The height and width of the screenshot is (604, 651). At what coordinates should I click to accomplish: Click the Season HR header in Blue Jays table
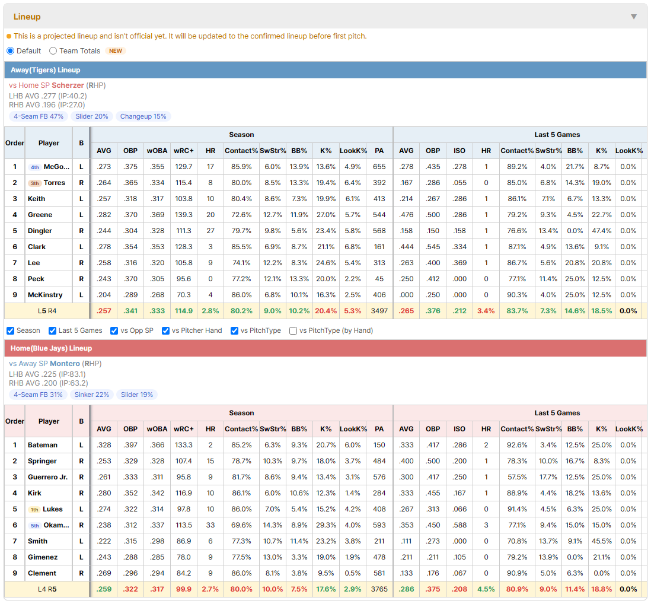pos(210,429)
